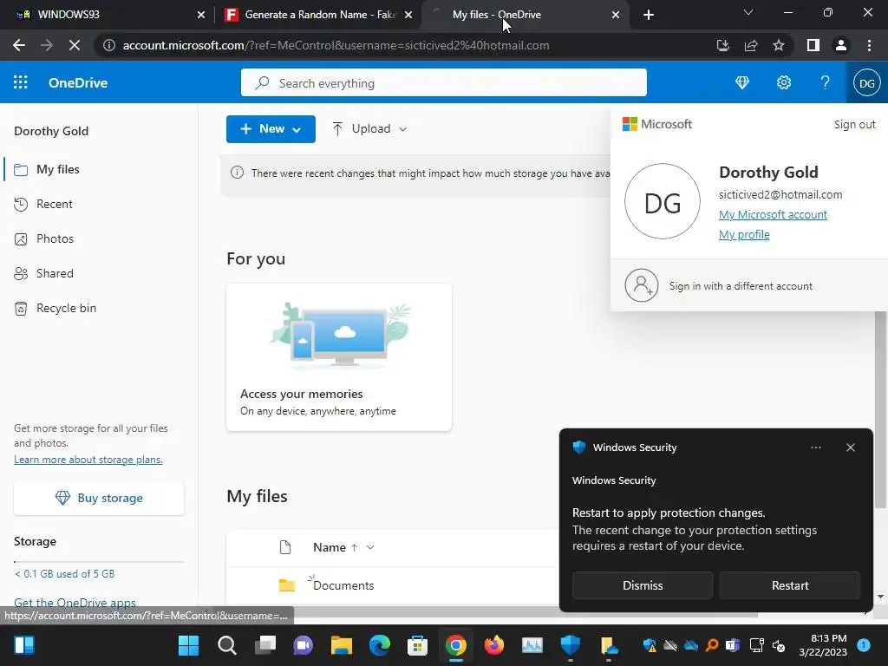Click Sign out in account panel
The height and width of the screenshot is (666, 888).
(854, 125)
